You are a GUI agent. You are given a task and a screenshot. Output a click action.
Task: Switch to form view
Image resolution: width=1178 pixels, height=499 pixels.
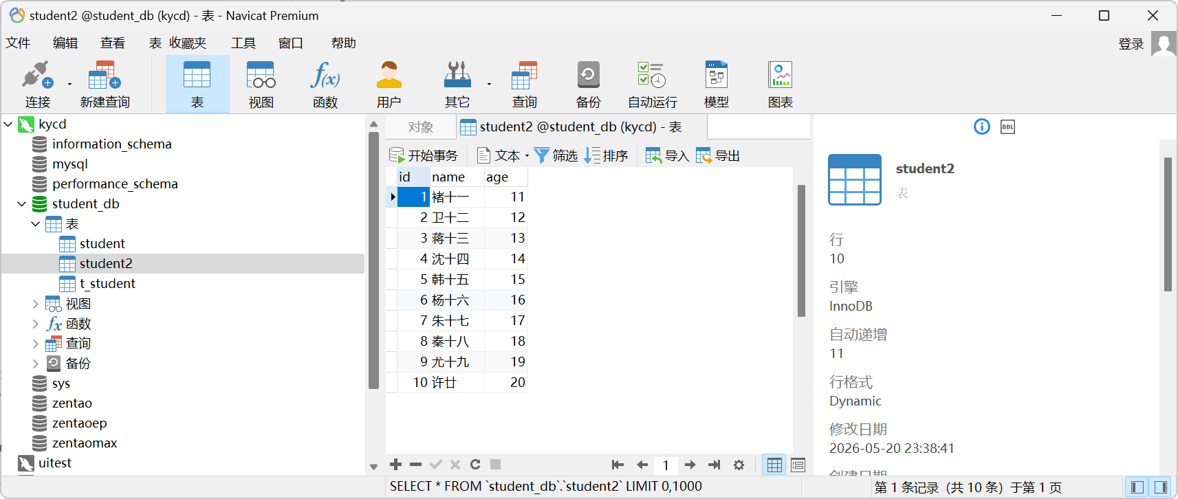[x=798, y=465]
